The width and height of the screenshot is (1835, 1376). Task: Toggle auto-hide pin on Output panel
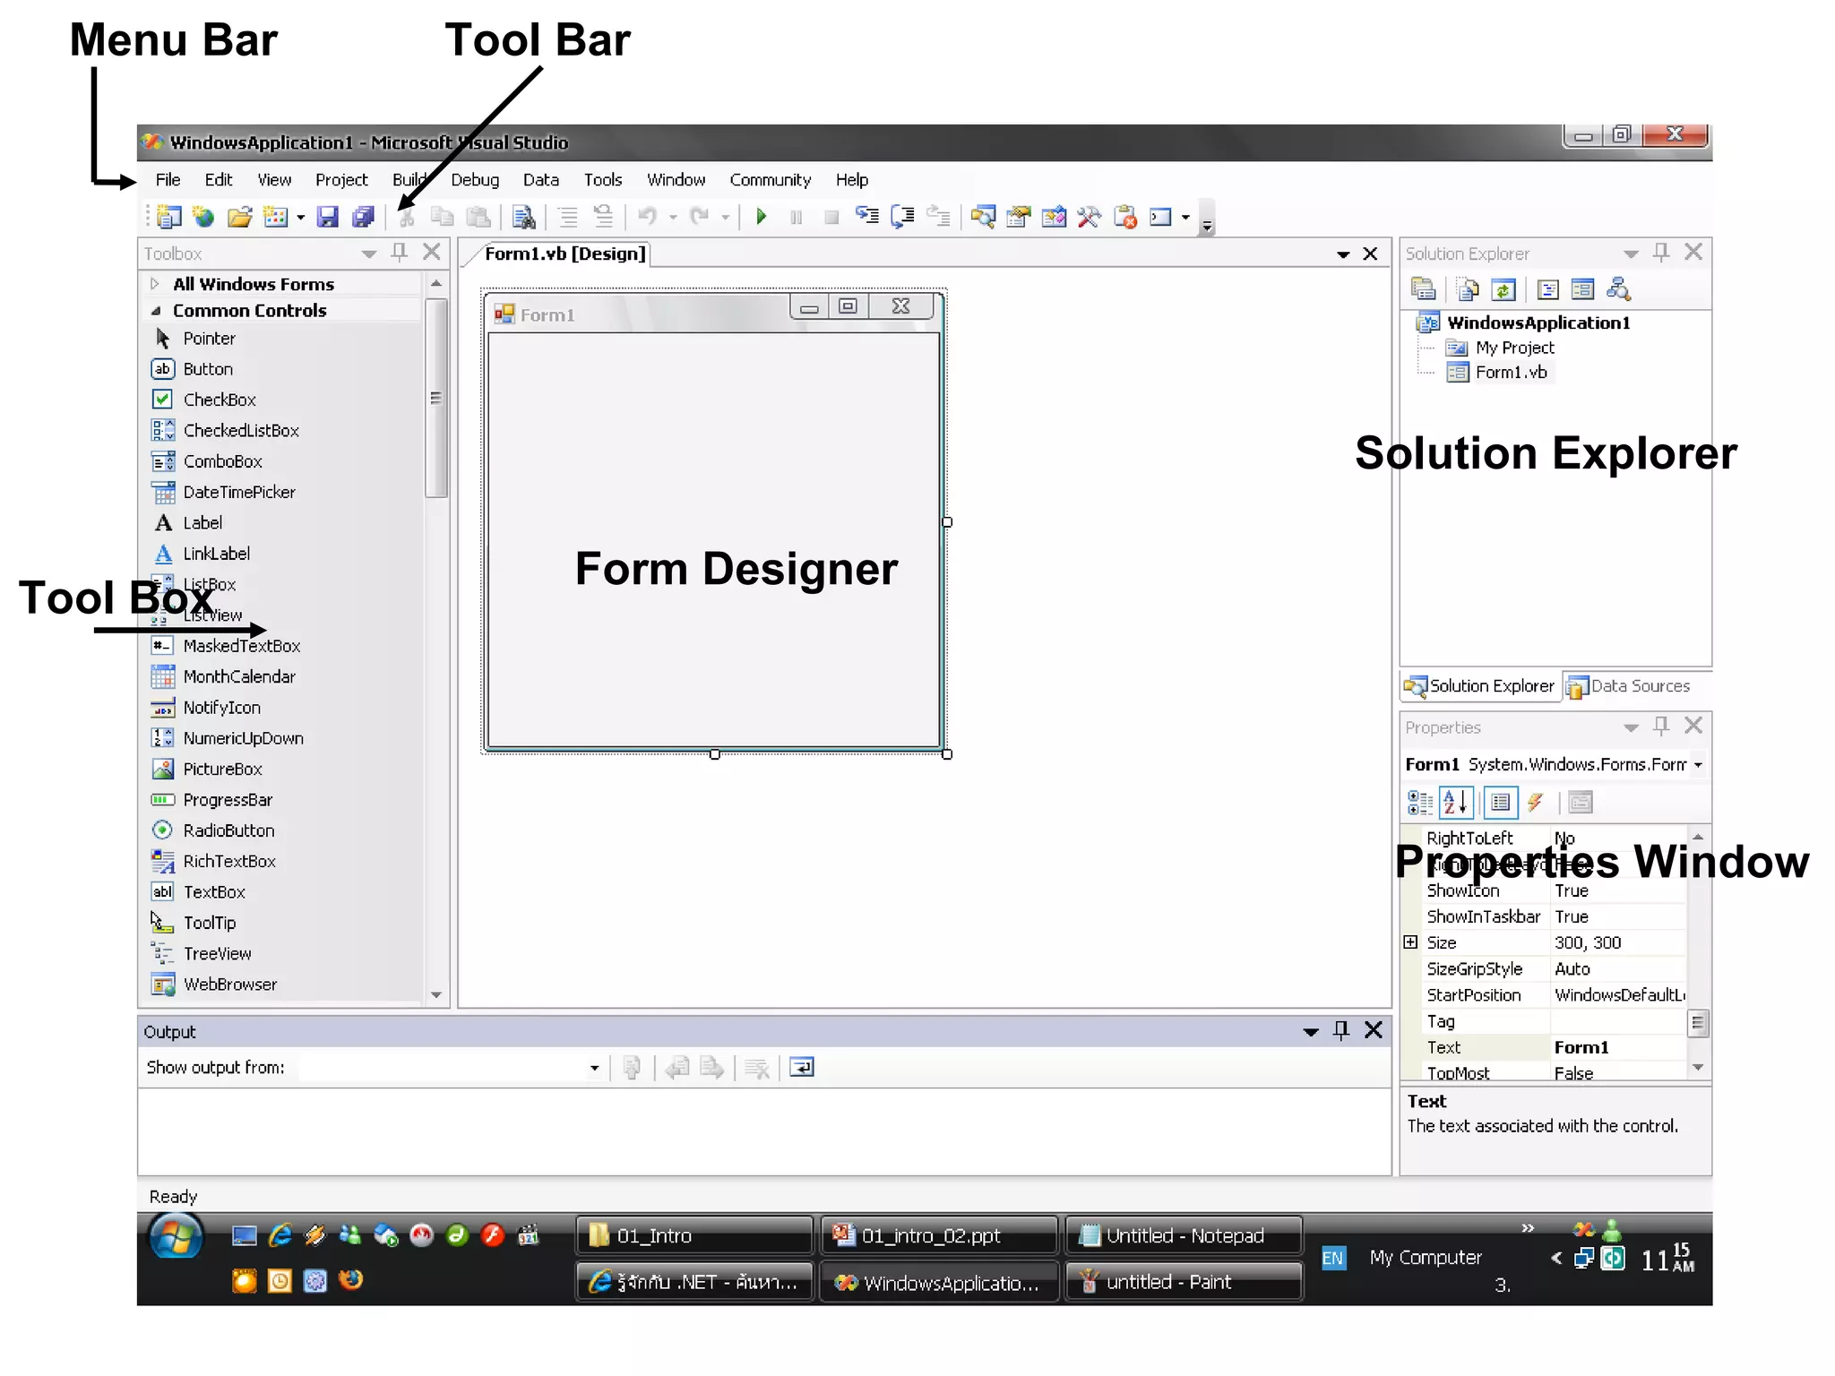pos(1340,1030)
